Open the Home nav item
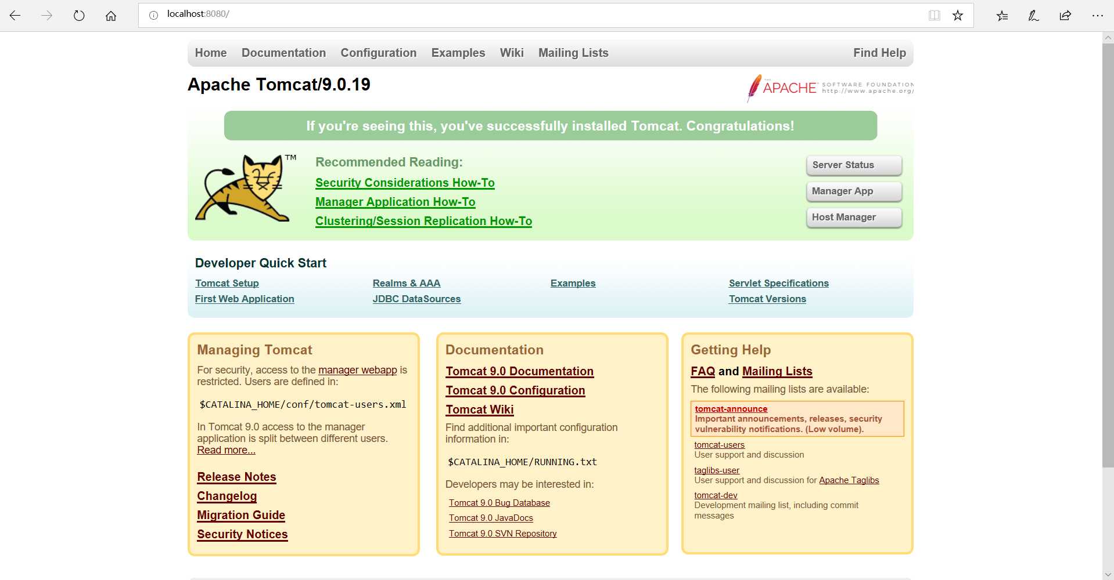 pyautogui.click(x=211, y=53)
